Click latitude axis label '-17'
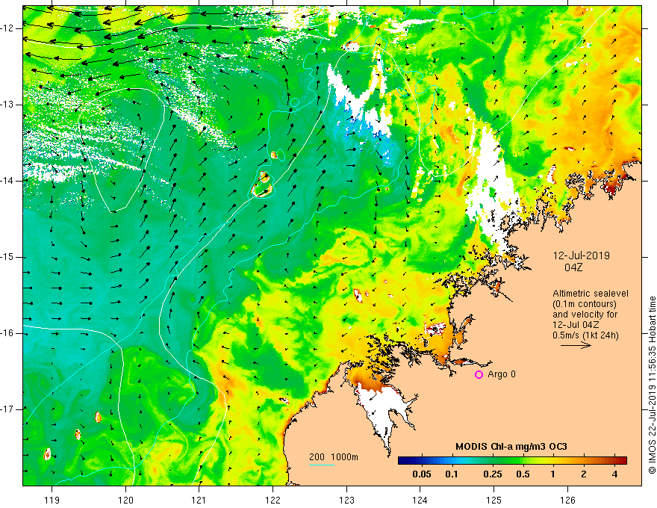The width and height of the screenshot is (657, 508). click(x=8, y=409)
